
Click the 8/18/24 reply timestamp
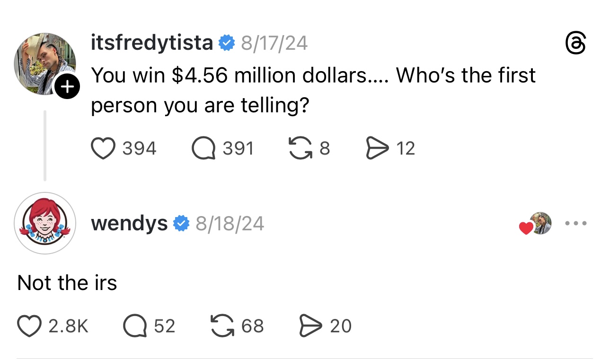pyautogui.click(x=230, y=223)
